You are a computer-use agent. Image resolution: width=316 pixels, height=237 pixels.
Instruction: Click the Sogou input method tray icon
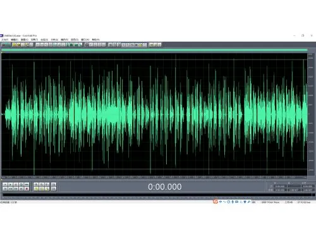[216, 202]
